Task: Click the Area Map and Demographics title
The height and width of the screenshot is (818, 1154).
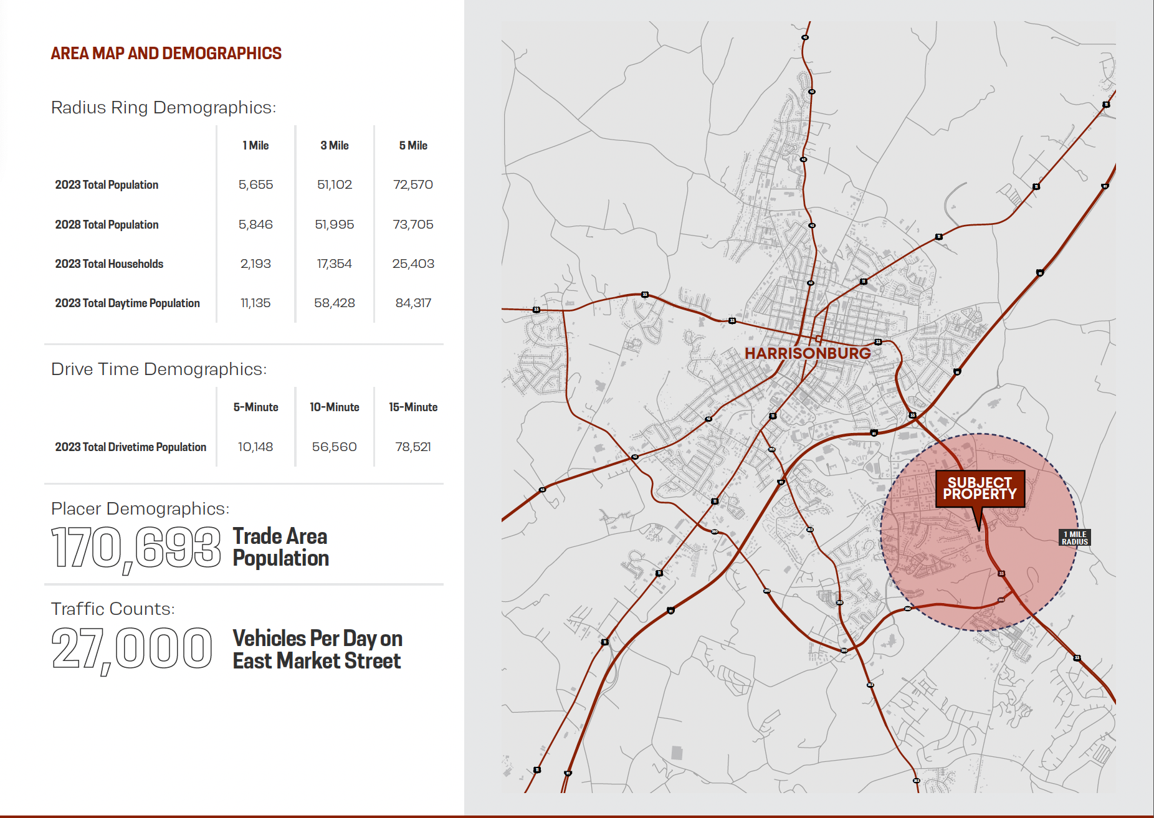Action: pyautogui.click(x=166, y=54)
